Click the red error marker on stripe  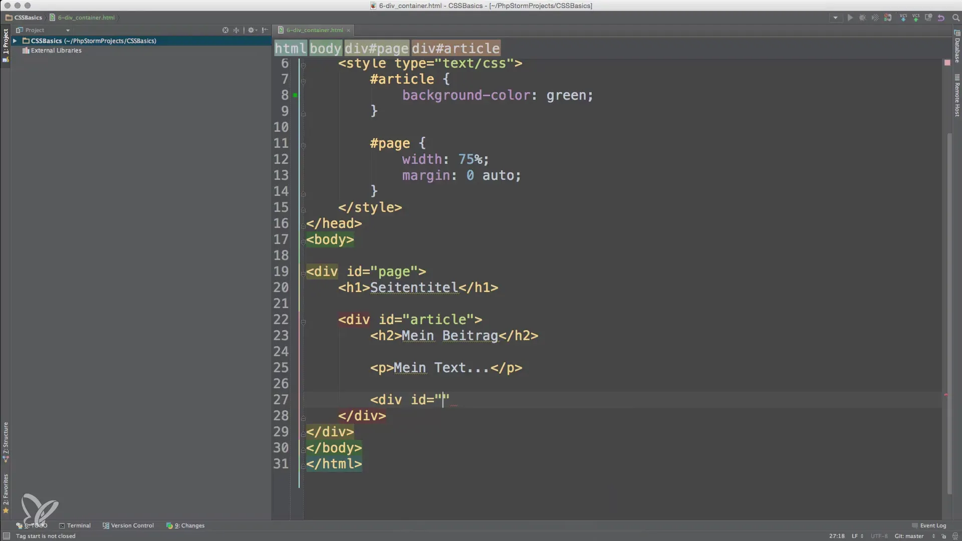coord(946,395)
